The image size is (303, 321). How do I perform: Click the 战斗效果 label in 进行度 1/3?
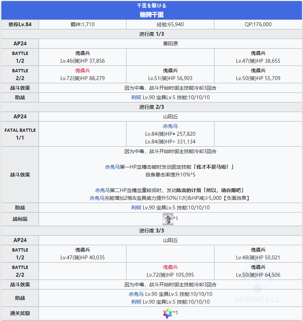click(x=20, y=88)
